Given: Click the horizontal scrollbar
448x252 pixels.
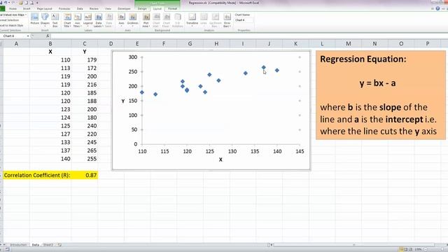Looking at the screenshot, I should click(353, 245).
